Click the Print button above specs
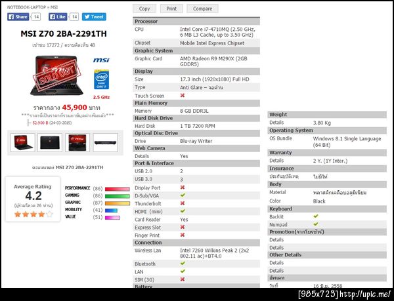394x301 pixels. pos(171,9)
